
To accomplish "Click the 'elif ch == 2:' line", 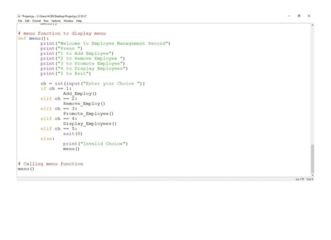I will click(59, 98).
